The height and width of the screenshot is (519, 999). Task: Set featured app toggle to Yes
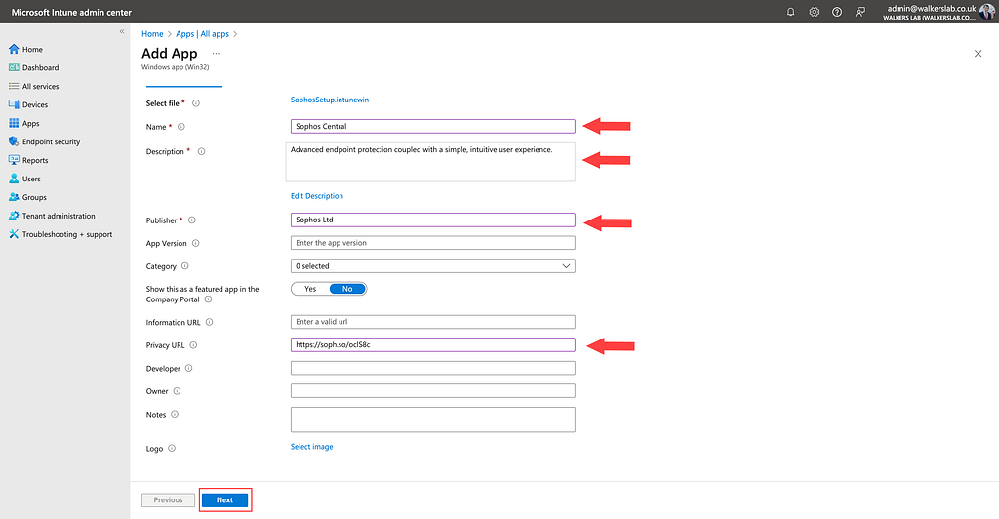point(310,289)
